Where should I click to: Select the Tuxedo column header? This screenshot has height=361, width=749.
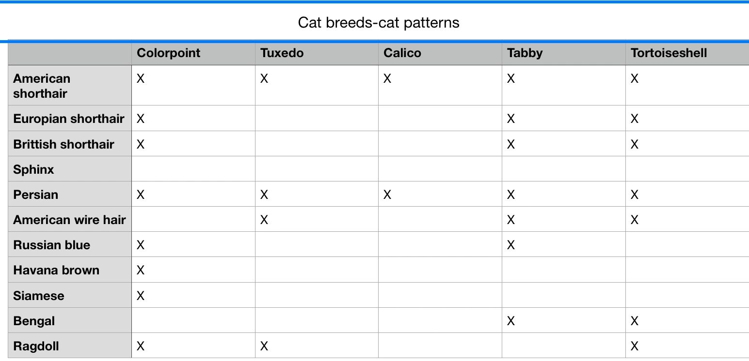click(x=282, y=53)
